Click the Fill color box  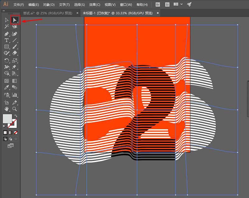(7, 119)
